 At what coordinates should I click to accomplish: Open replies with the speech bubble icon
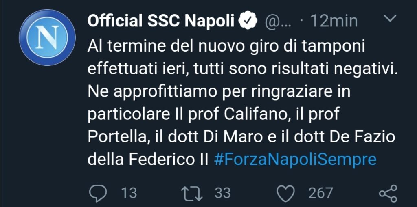[98, 194]
